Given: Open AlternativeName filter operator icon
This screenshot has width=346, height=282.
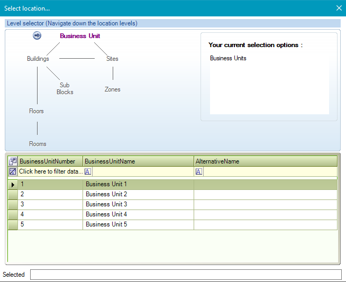Looking at the screenshot, I should click(x=199, y=171).
